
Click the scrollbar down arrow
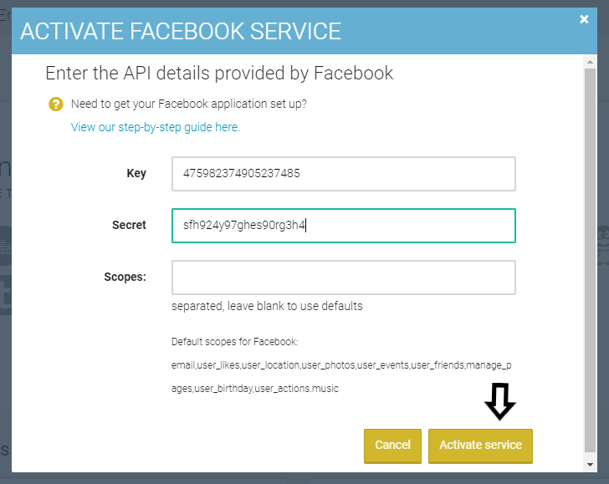point(590,465)
